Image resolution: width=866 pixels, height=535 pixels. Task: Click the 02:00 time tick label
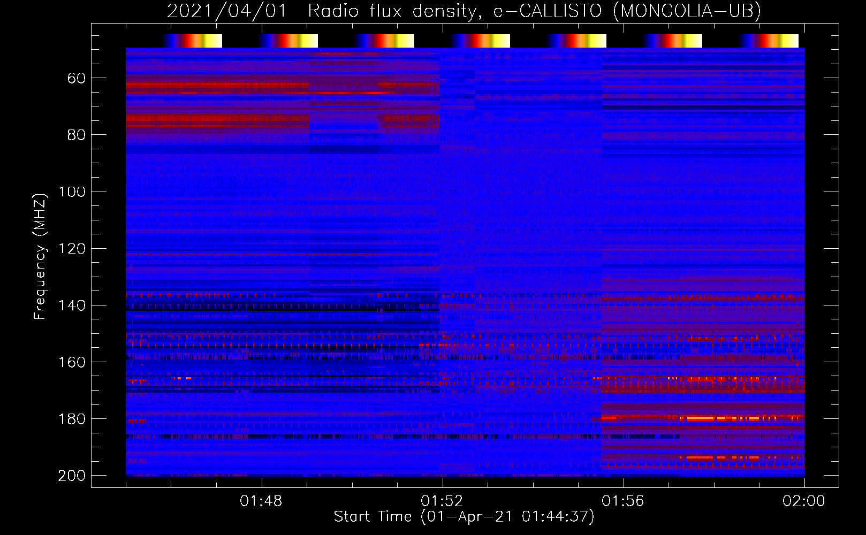point(804,501)
